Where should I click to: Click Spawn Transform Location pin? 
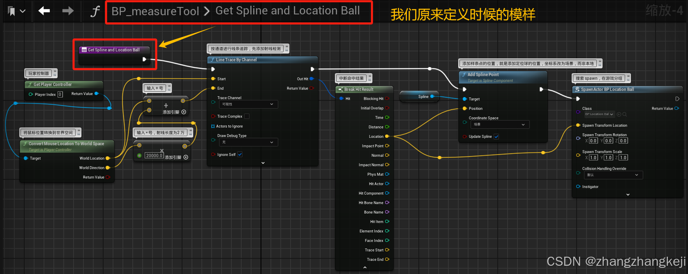578,125
